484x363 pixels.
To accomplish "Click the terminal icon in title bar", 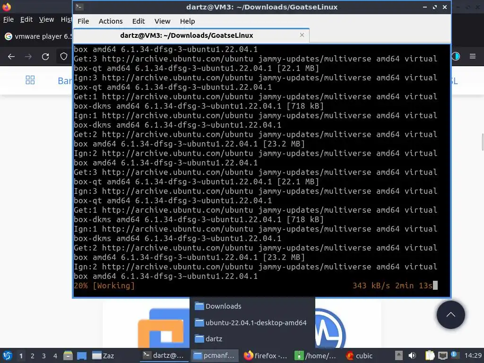I will coord(79,7).
